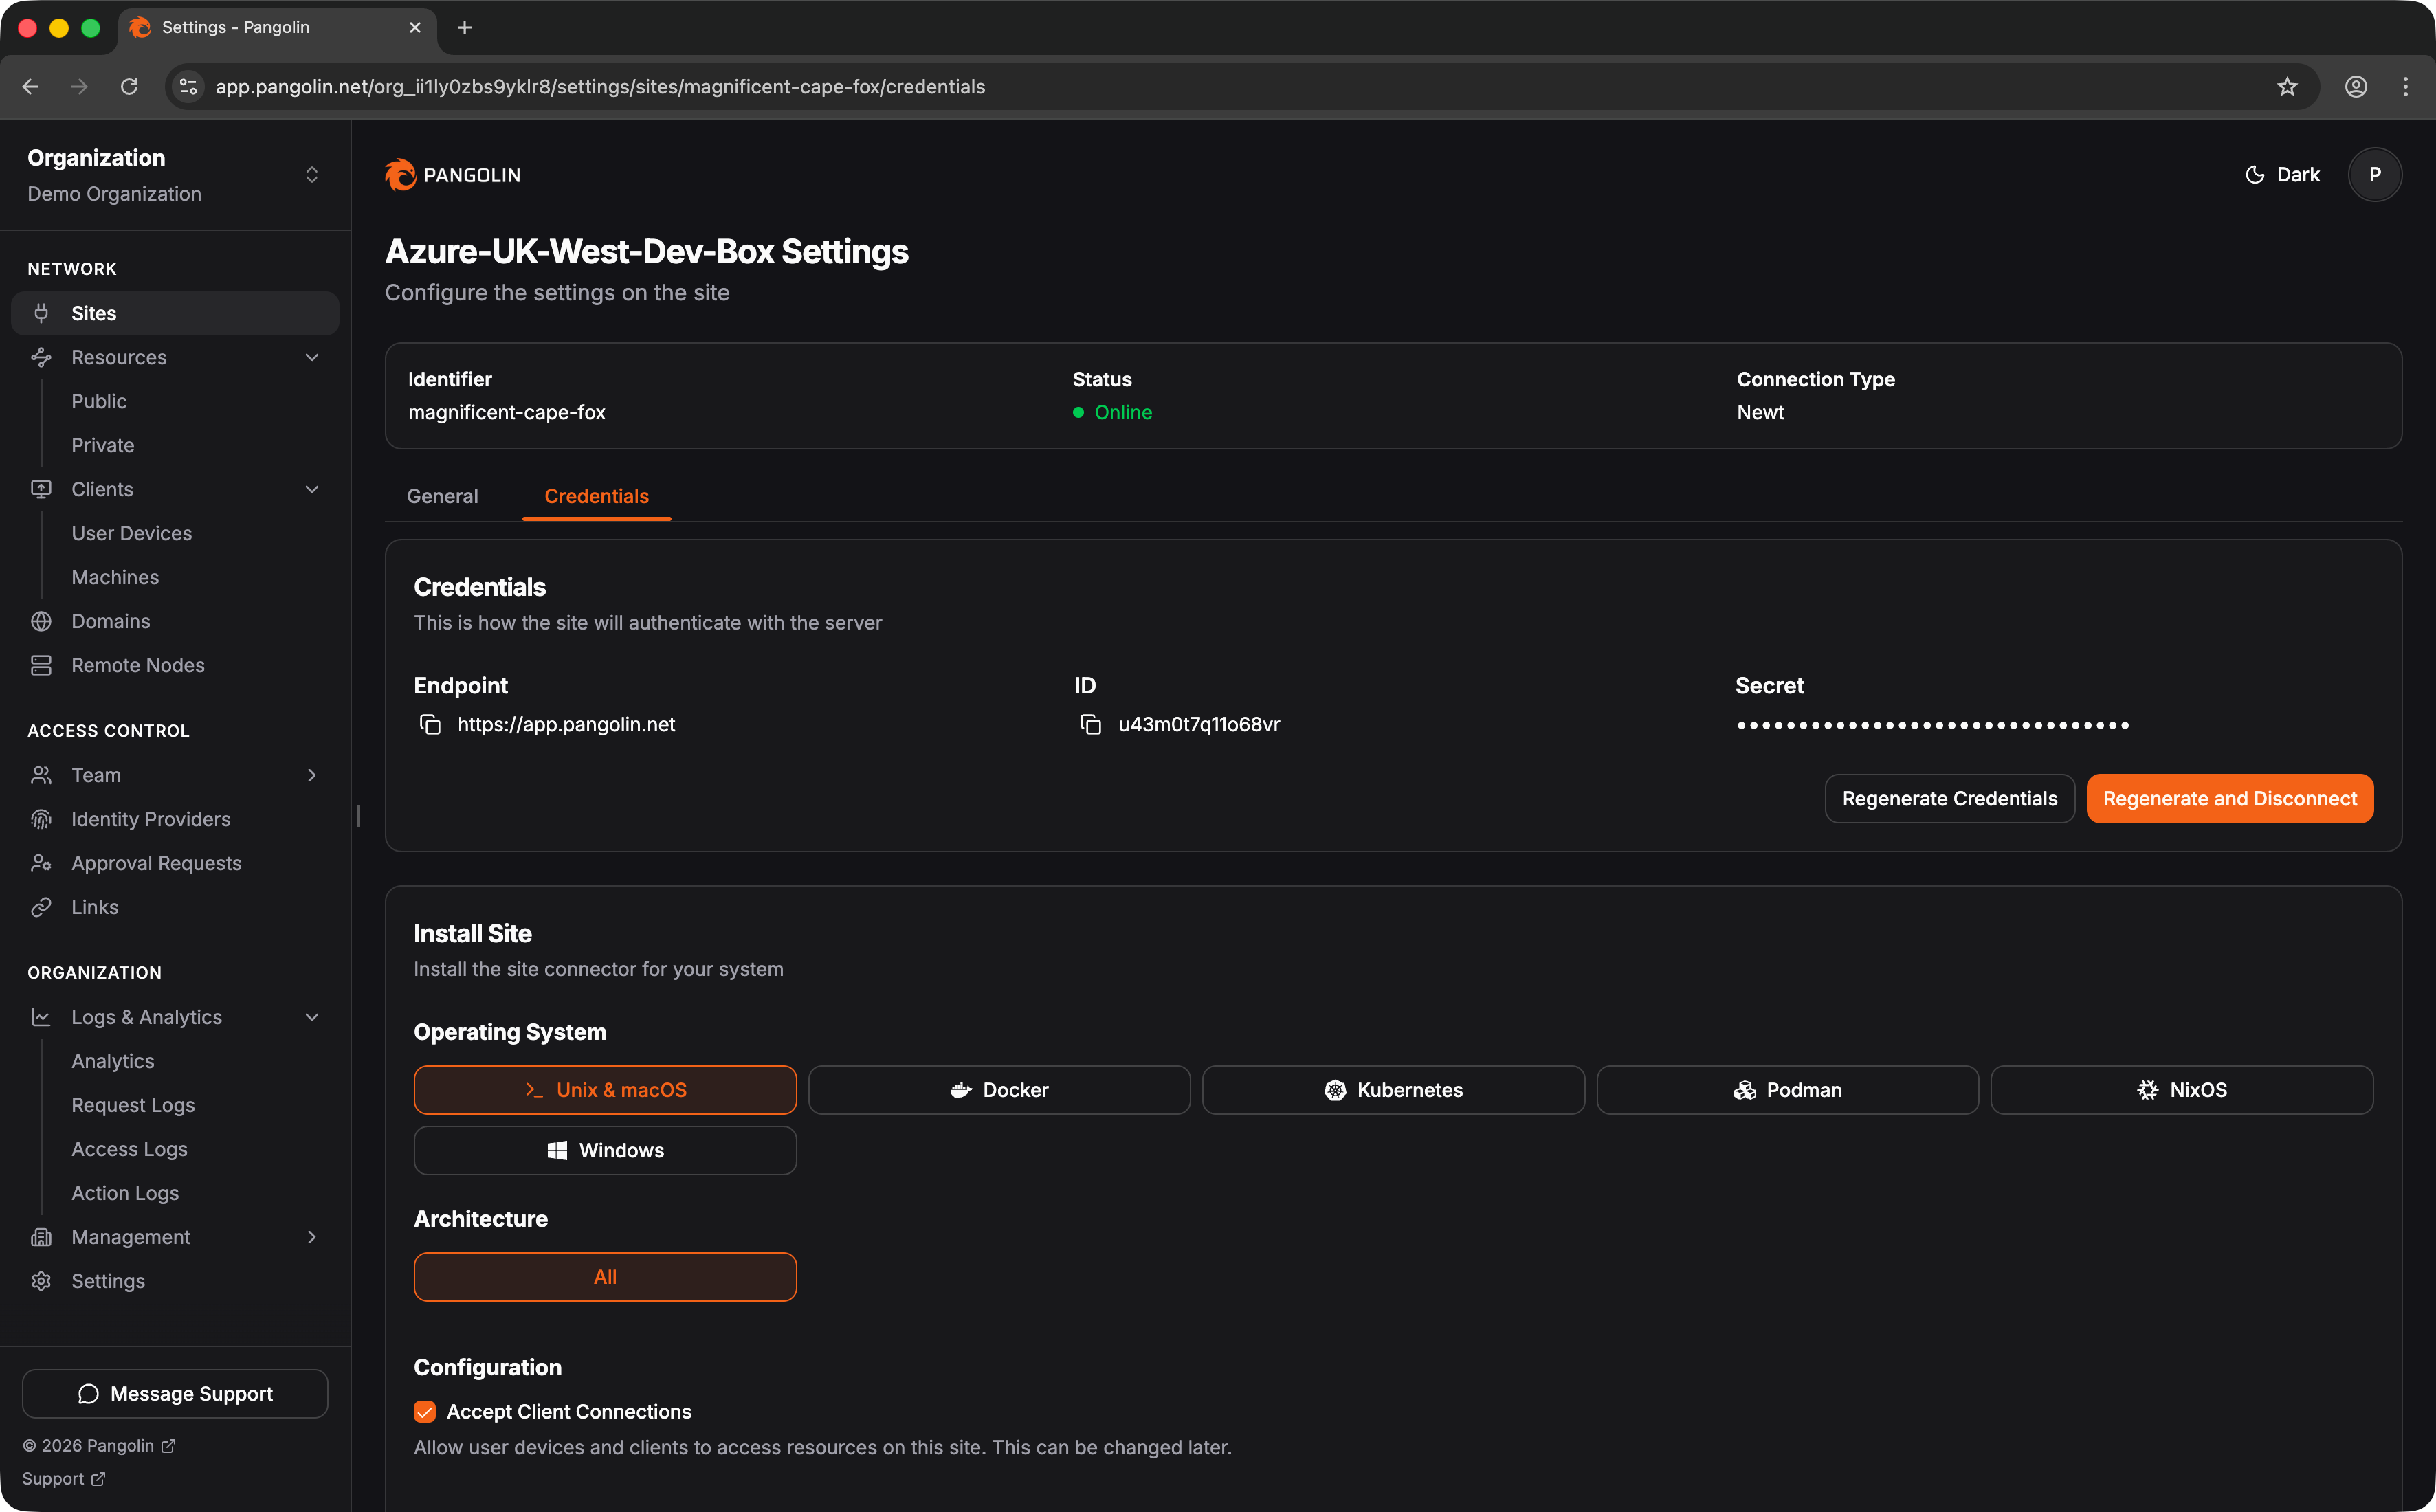Viewport: 2436px width, 1512px height.
Task: Select Docker as operating system
Action: pos(998,1090)
